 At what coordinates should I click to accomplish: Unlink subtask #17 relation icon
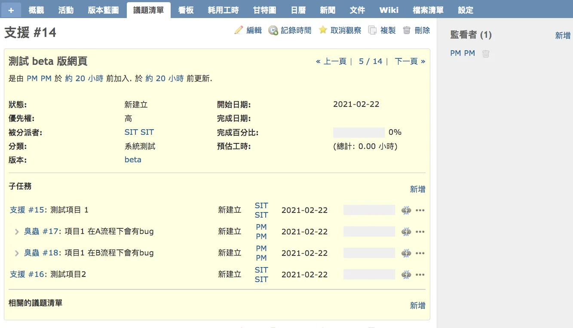coord(406,232)
